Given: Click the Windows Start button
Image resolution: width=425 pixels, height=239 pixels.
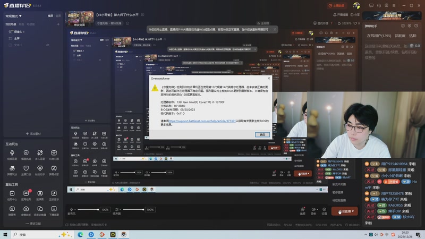Looking at the screenshot, I should click(5, 234).
